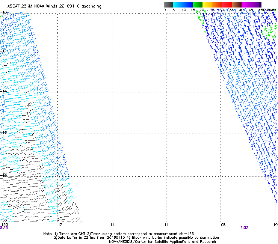Screen dimensions: 278x244
Task: Click the legend label '0'
Action: (165, 10)
